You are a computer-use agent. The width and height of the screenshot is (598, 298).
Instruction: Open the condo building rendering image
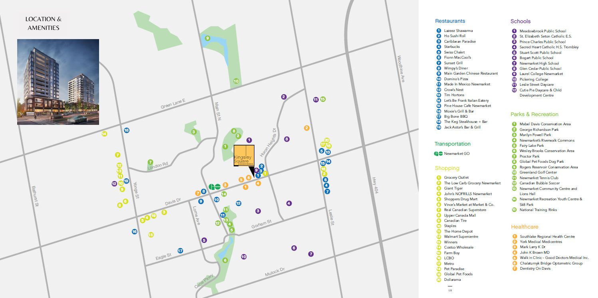pos(58,82)
